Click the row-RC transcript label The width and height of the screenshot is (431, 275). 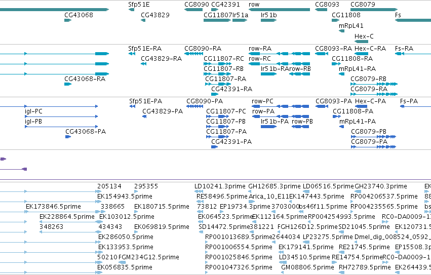(260, 59)
